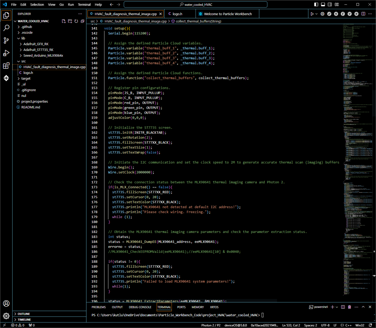The height and width of the screenshot is (328, 376).
Task: Expand the OUTLINE section
Action: point(24,314)
